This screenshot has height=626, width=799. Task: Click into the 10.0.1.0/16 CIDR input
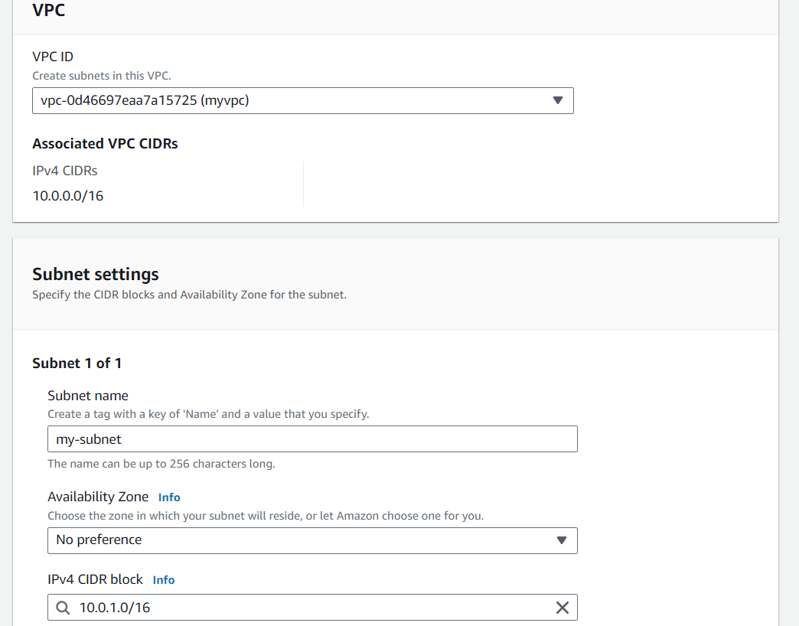[306, 608]
